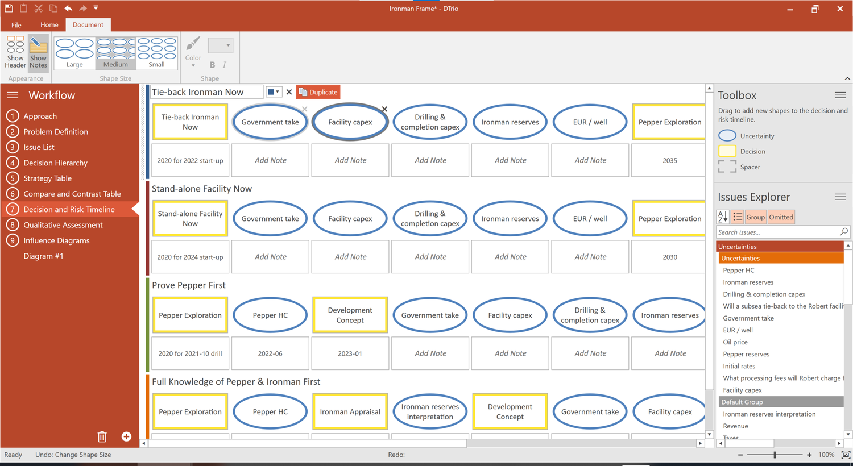Select Oil price in issues list
This screenshot has height=466, width=853.
coord(735,342)
